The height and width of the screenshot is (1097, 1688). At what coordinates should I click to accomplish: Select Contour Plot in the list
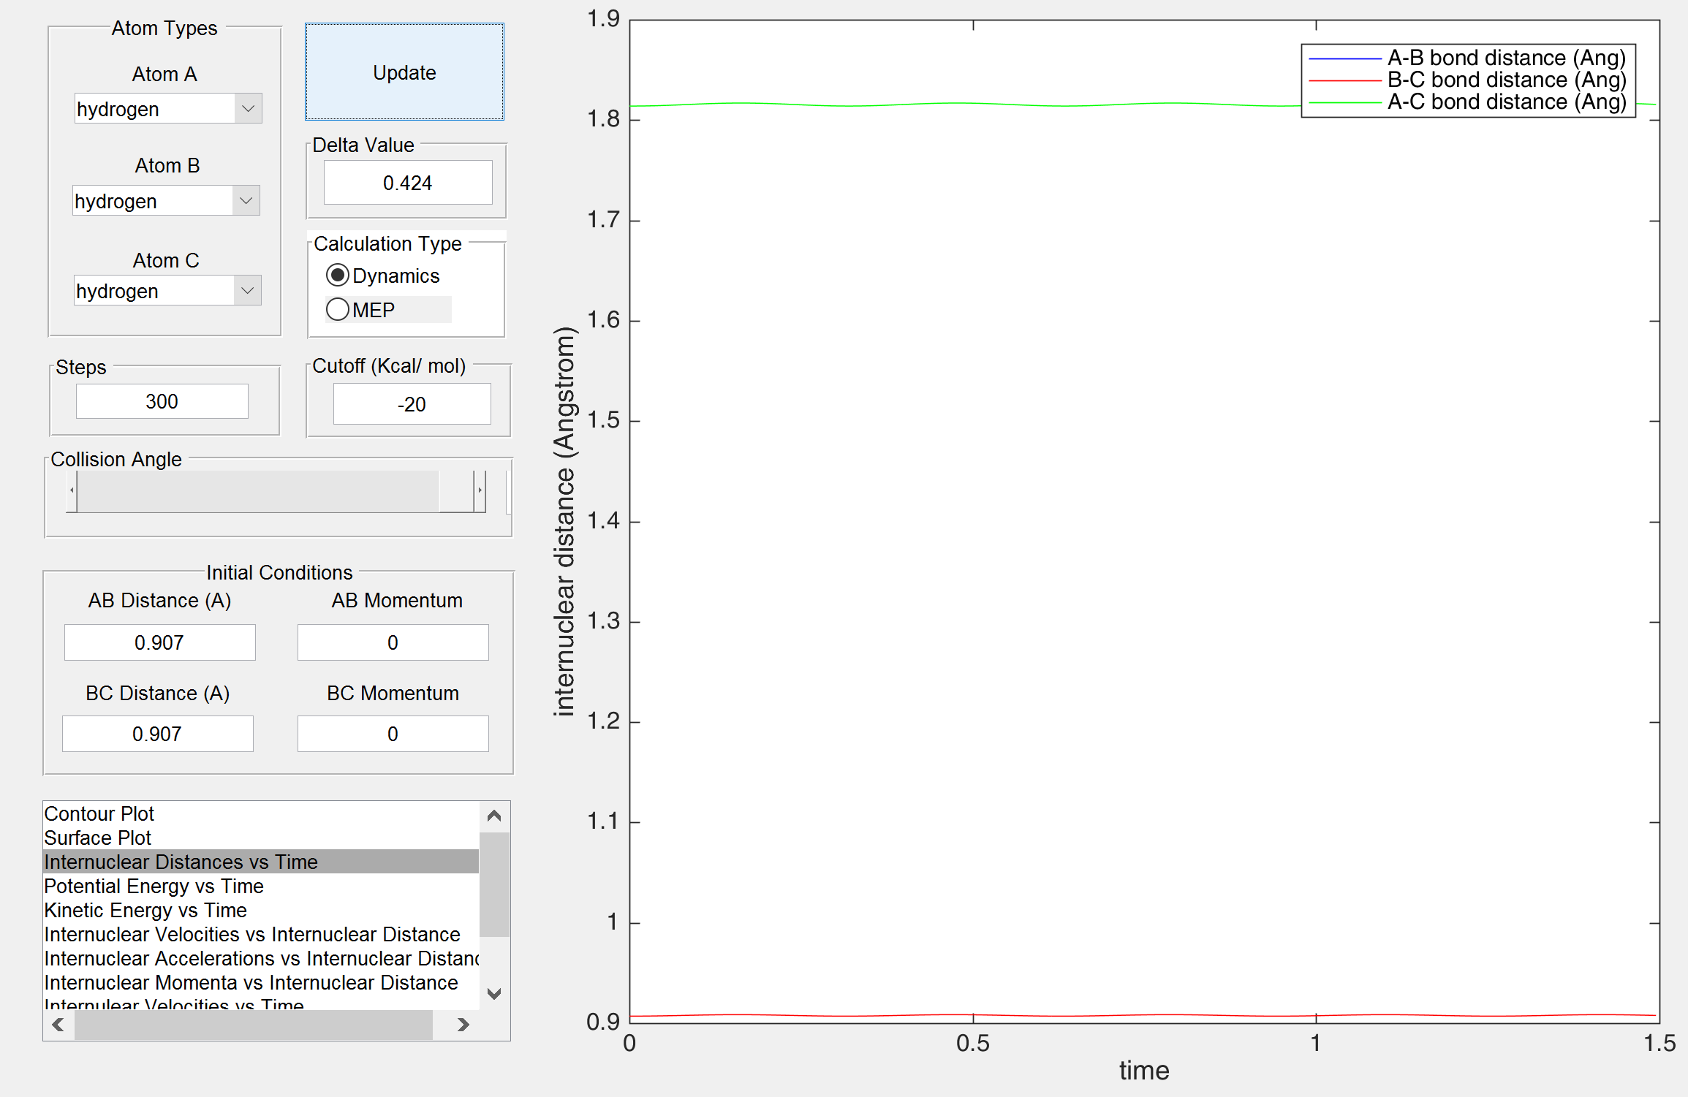click(99, 813)
